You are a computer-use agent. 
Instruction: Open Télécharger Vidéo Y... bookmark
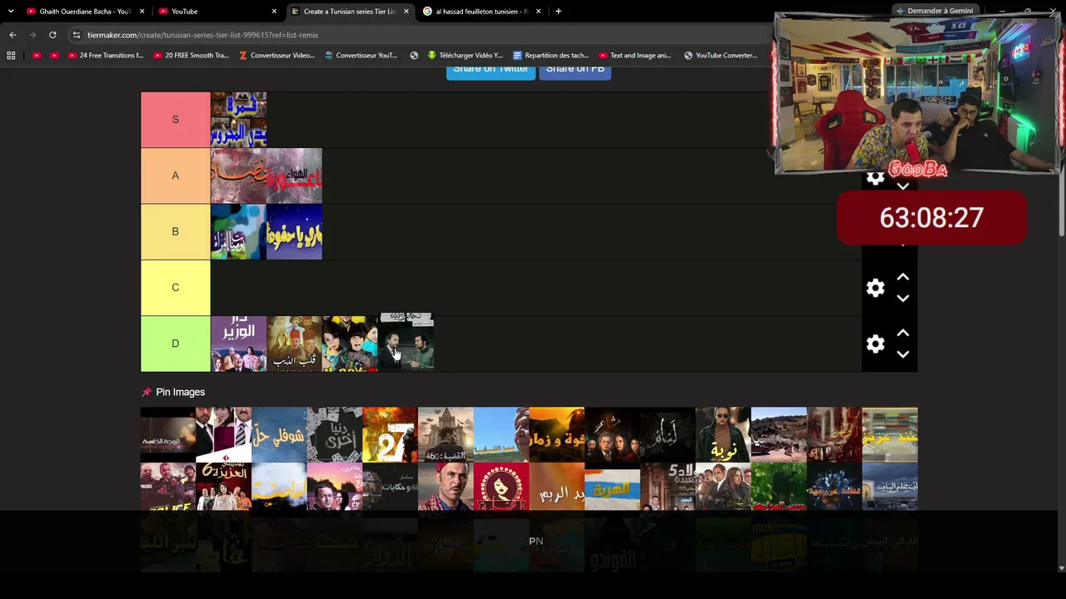[x=466, y=56]
